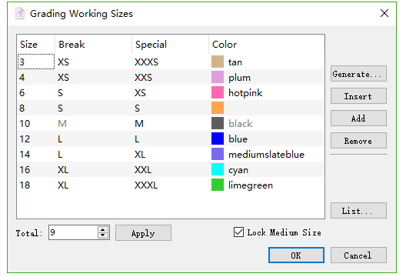
Task: Click the Insert button
Action: 358,96
